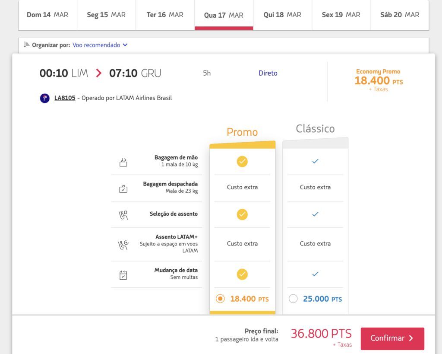Click the red arrow between LIM and GRU
Viewport: 442px width, 354px height.
98,73
